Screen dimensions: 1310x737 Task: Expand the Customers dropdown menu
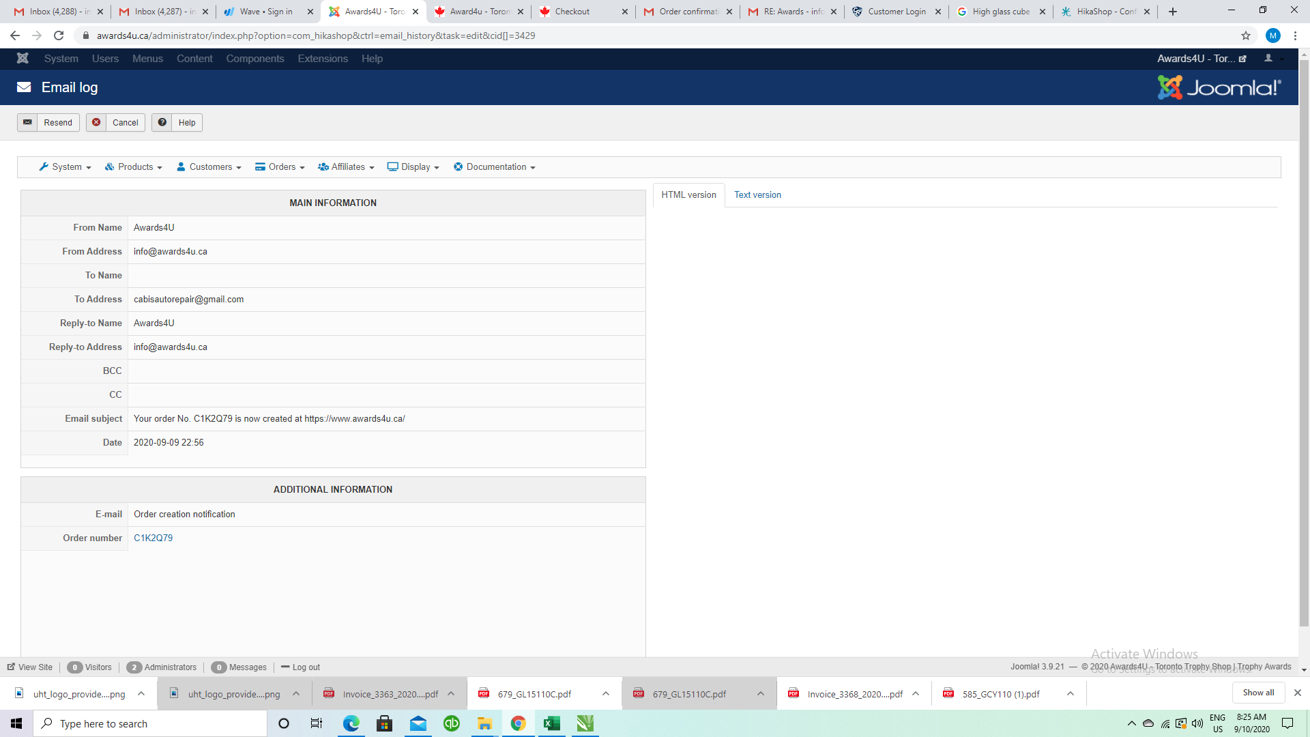[x=209, y=167]
